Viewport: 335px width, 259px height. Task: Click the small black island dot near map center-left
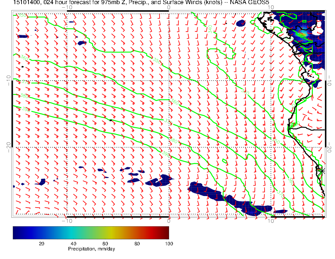tap(110, 120)
